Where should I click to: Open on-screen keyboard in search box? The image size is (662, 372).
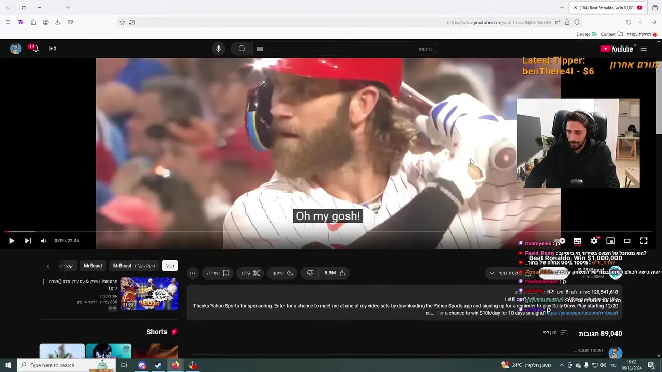coord(260,49)
